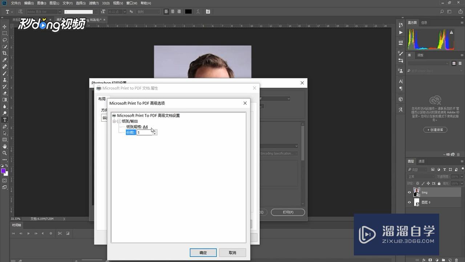Hide the 图层 0 layer
This screenshot has width=465, height=262.
pos(409,202)
